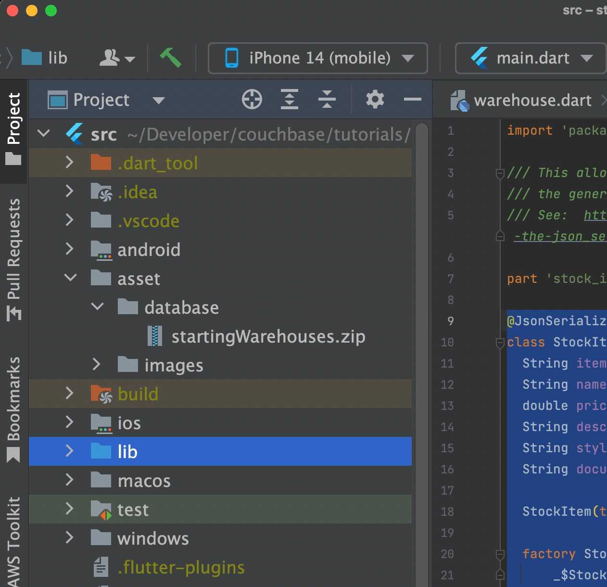
Task: Open iPhone 14 (mobile) device dropdown
Action: 318,58
